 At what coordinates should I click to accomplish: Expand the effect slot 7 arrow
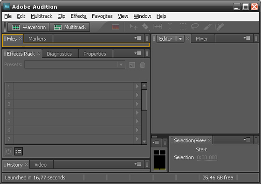coord(137,139)
